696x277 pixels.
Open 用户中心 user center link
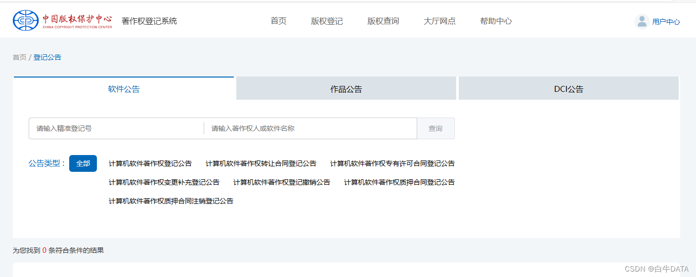click(666, 22)
